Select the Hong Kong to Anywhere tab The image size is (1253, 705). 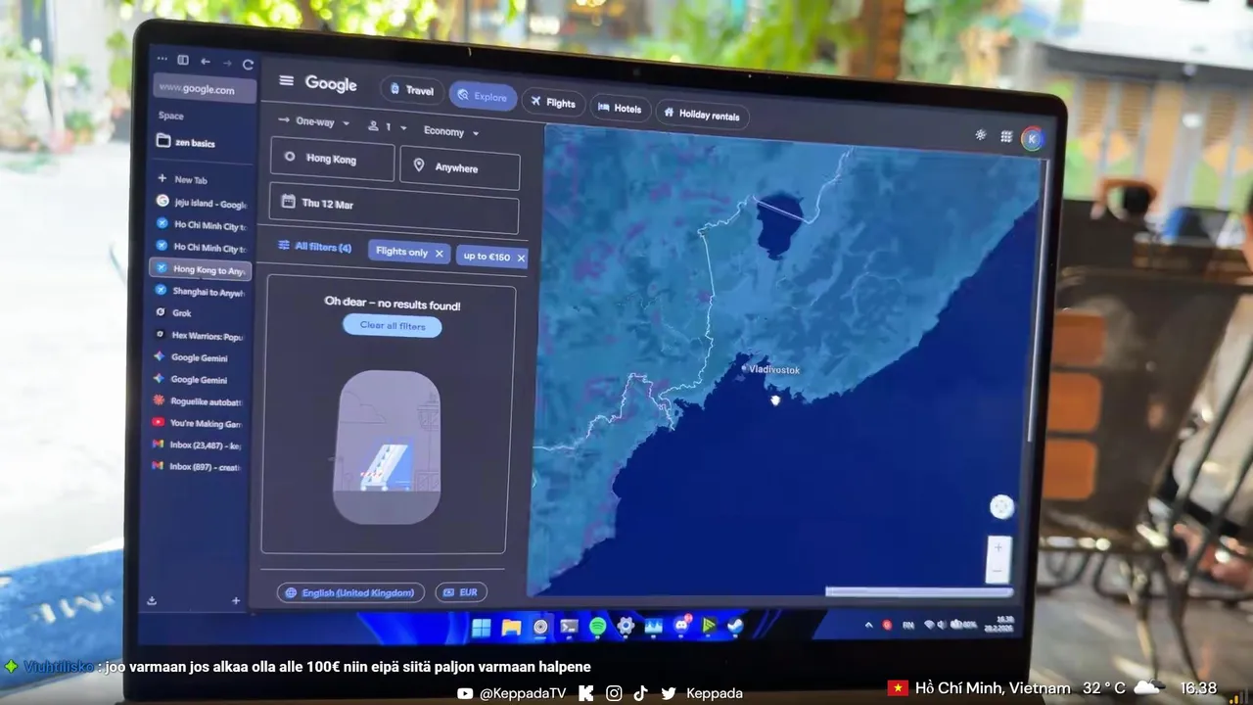[200, 269]
